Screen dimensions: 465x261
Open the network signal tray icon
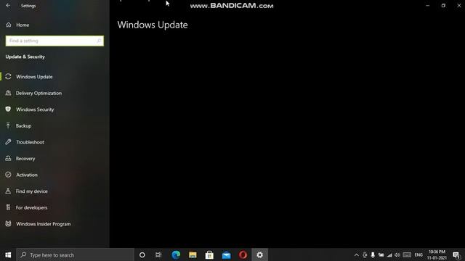pyautogui.click(x=389, y=255)
